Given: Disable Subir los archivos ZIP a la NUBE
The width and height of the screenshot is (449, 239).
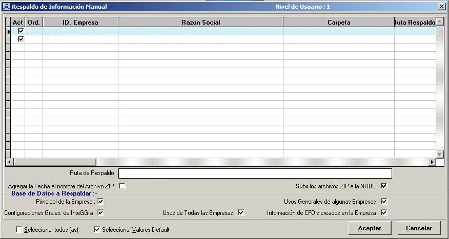Looking at the screenshot, I should coord(383,186).
